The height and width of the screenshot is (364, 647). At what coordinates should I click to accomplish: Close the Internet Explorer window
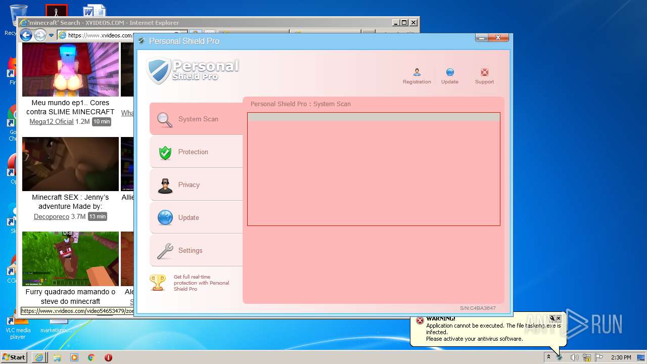(413, 23)
